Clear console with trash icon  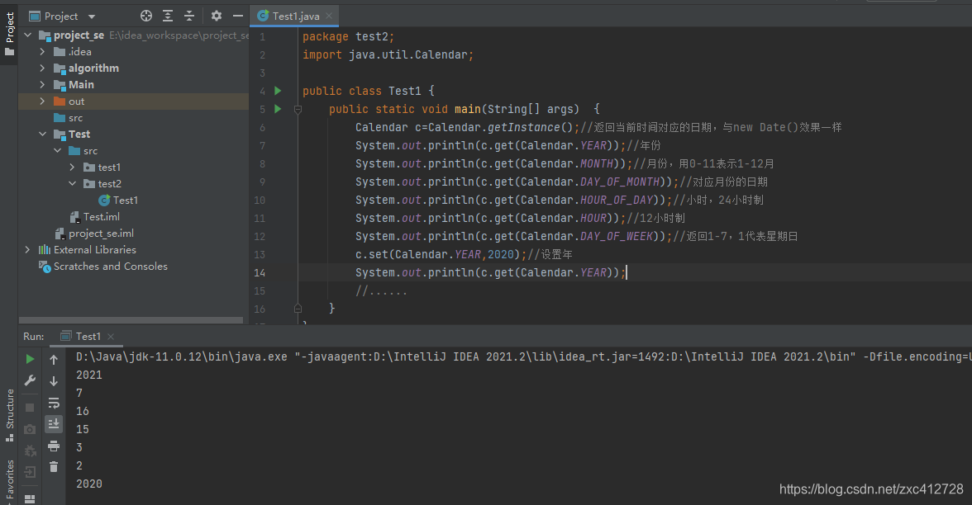click(x=54, y=467)
